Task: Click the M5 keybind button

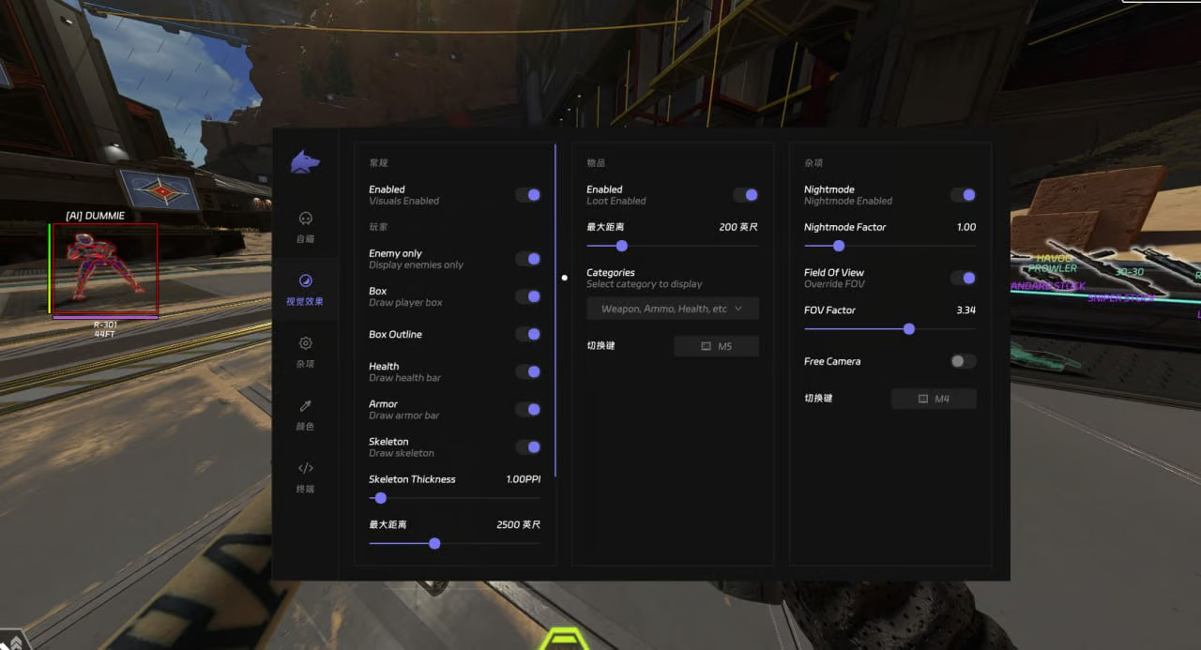Action: tap(717, 346)
